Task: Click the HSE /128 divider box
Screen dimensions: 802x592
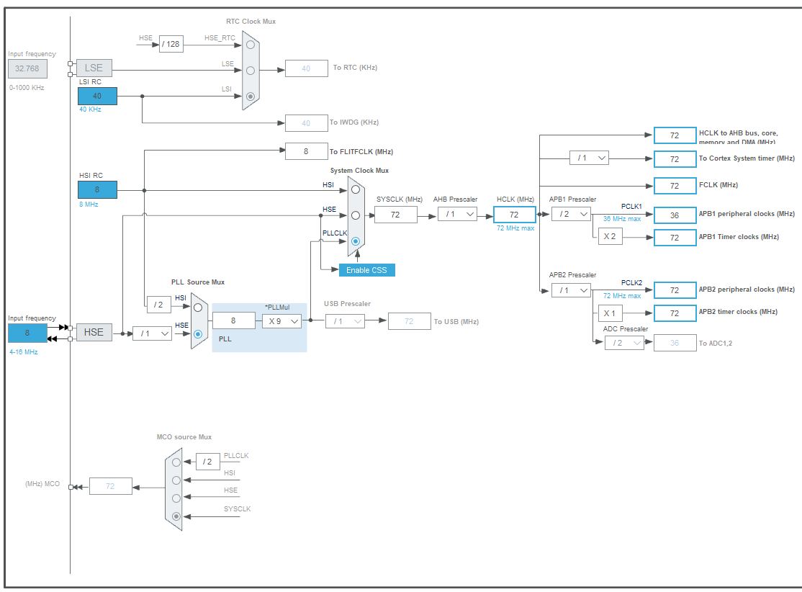Action: pyautogui.click(x=171, y=44)
